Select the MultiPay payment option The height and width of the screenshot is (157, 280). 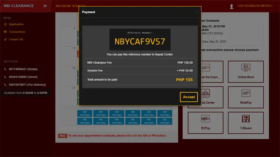(246, 97)
